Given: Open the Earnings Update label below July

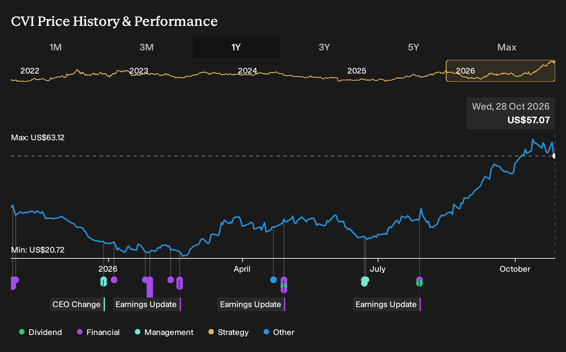Looking at the screenshot, I should tap(387, 304).
